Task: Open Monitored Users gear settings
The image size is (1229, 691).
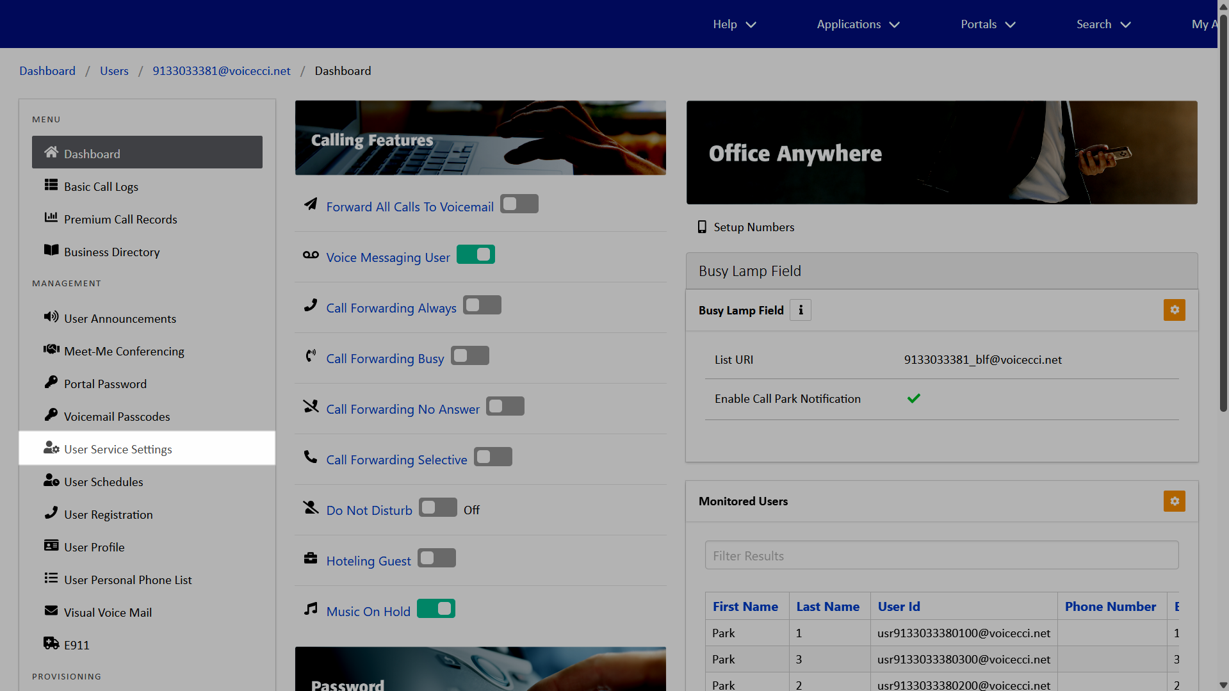Action: click(1174, 501)
